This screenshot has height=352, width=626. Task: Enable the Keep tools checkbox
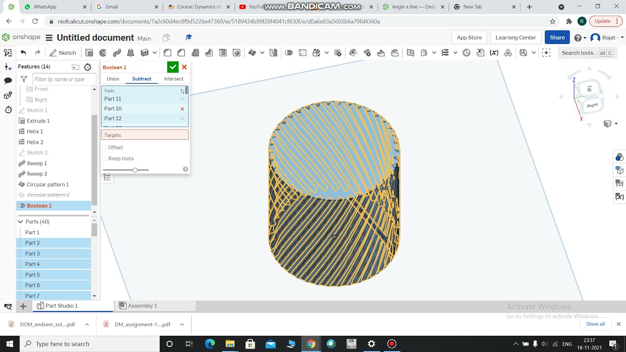pyautogui.click(x=105, y=158)
